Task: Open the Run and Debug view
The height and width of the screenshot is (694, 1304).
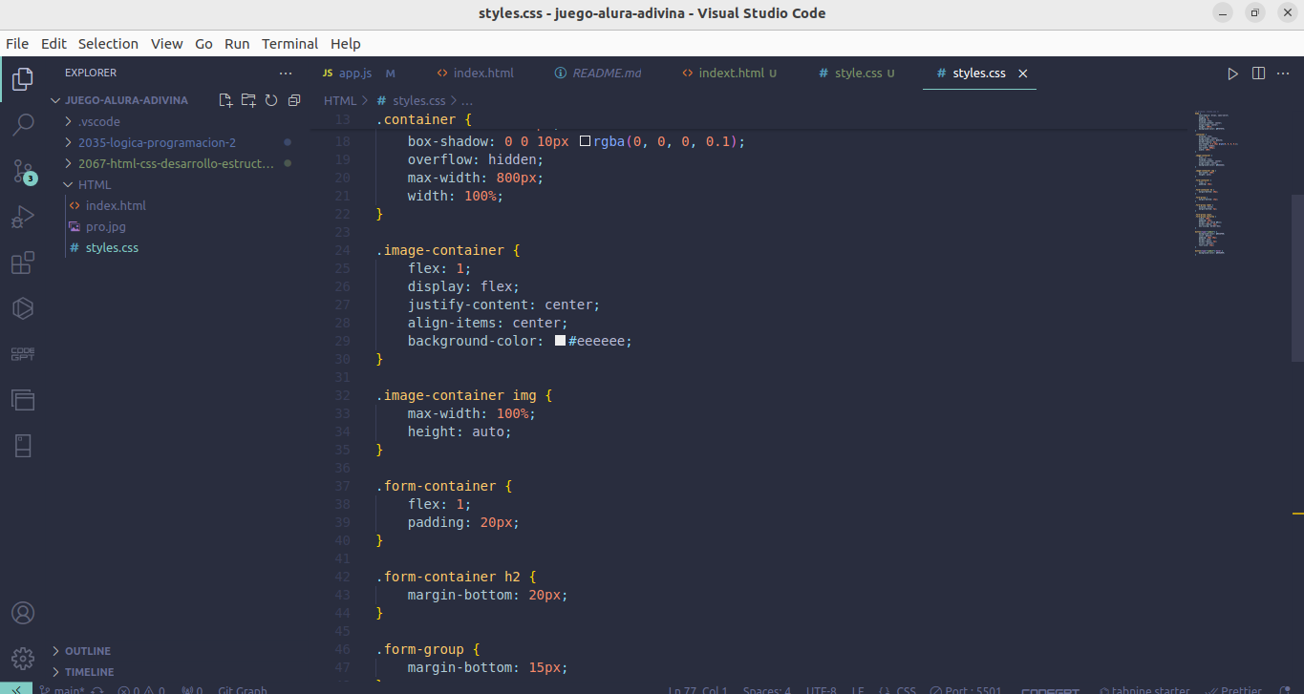Action: click(x=23, y=217)
